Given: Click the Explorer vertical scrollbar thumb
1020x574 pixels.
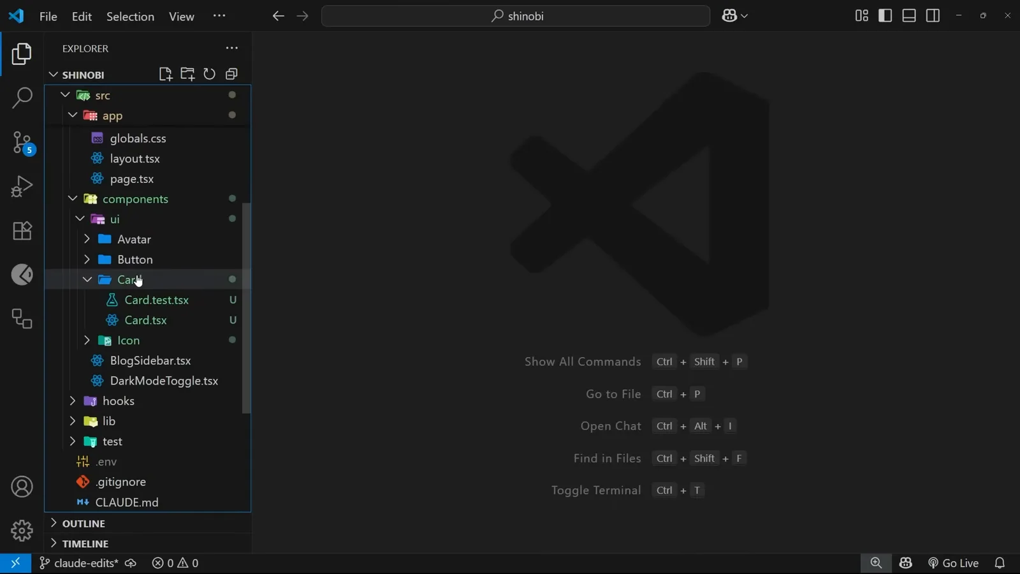Looking at the screenshot, I should [x=246, y=308].
